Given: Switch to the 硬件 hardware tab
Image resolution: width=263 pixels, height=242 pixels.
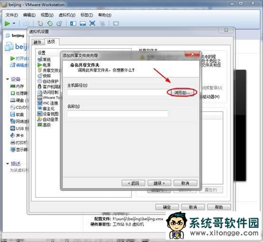Looking at the screenshot, I should coord(38,42).
